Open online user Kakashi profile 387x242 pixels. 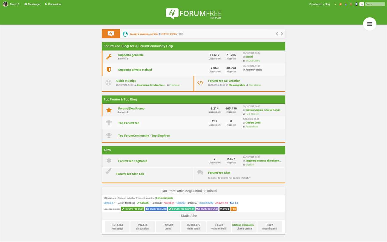[x=143, y=203]
